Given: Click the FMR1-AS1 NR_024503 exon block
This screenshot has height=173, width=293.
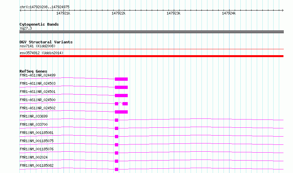Looking at the screenshot, I should click(x=121, y=87).
